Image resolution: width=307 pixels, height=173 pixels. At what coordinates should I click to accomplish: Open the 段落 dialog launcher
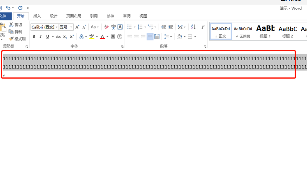click(x=205, y=47)
